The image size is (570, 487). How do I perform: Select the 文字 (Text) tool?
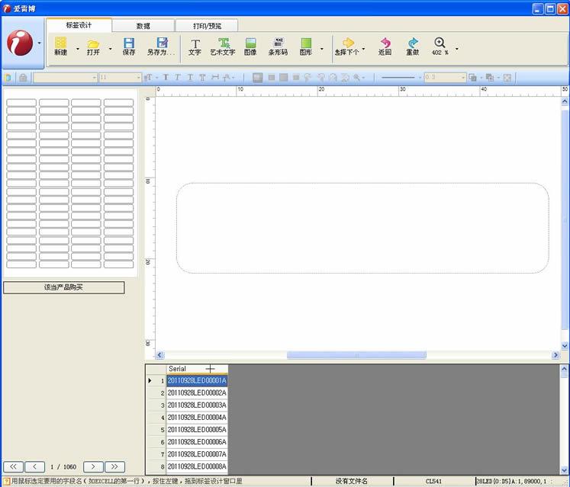195,46
